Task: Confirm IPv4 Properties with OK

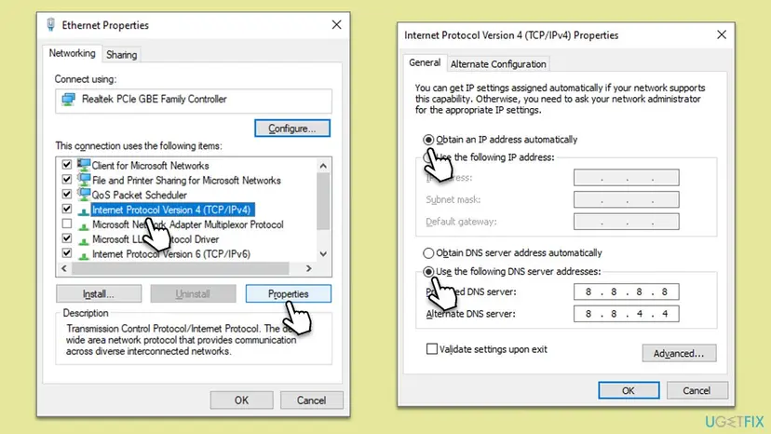Action: point(629,390)
